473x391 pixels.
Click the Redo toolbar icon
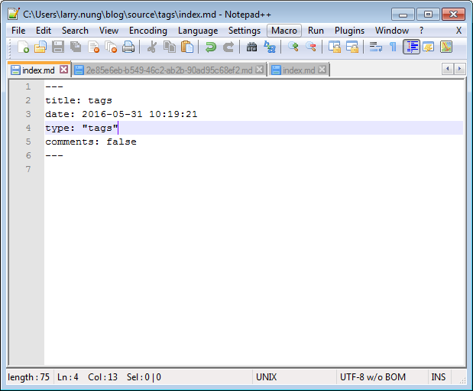(228, 47)
